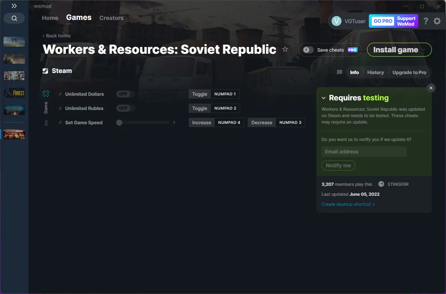
Task: Open the Install game dropdown arrow
Action: [424, 50]
